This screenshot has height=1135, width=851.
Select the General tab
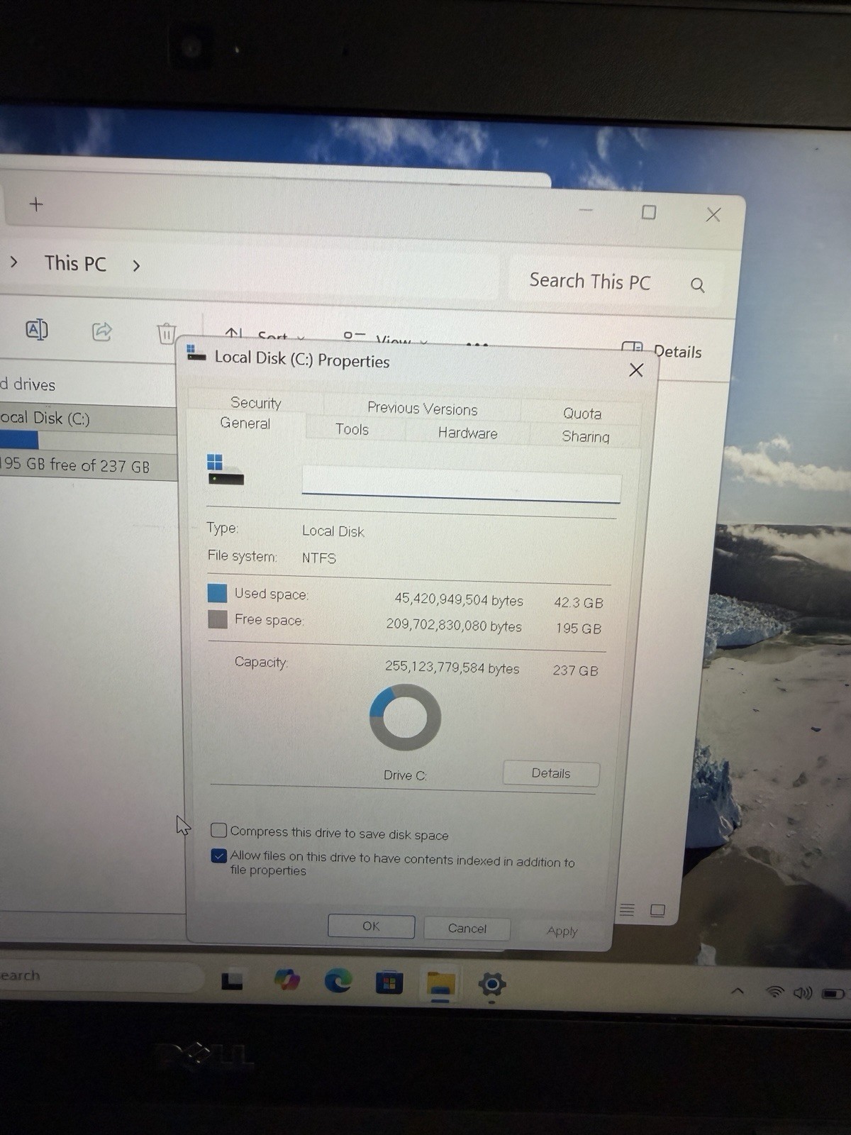pyautogui.click(x=245, y=423)
